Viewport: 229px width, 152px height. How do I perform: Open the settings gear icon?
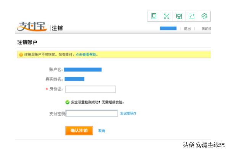pyautogui.click(x=204, y=16)
